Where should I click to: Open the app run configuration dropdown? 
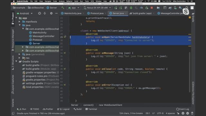click(x=74, y=8)
